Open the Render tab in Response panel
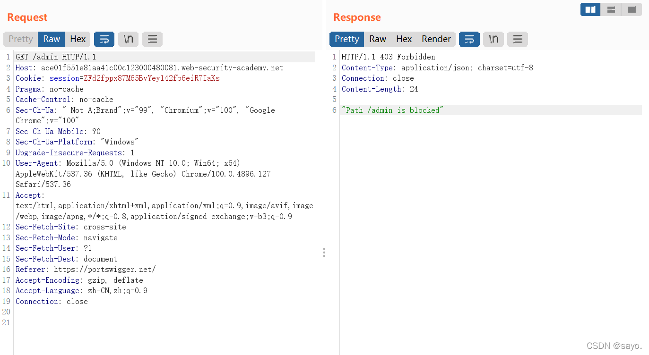 (436, 39)
